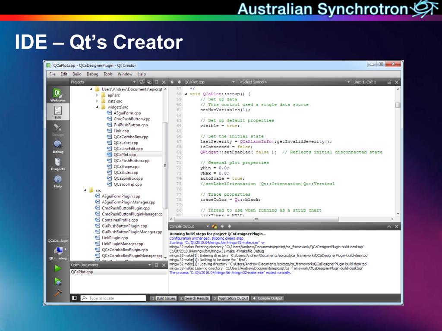Toggle the Application Output pane
The width and height of the screenshot is (442, 331).
(x=230, y=298)
